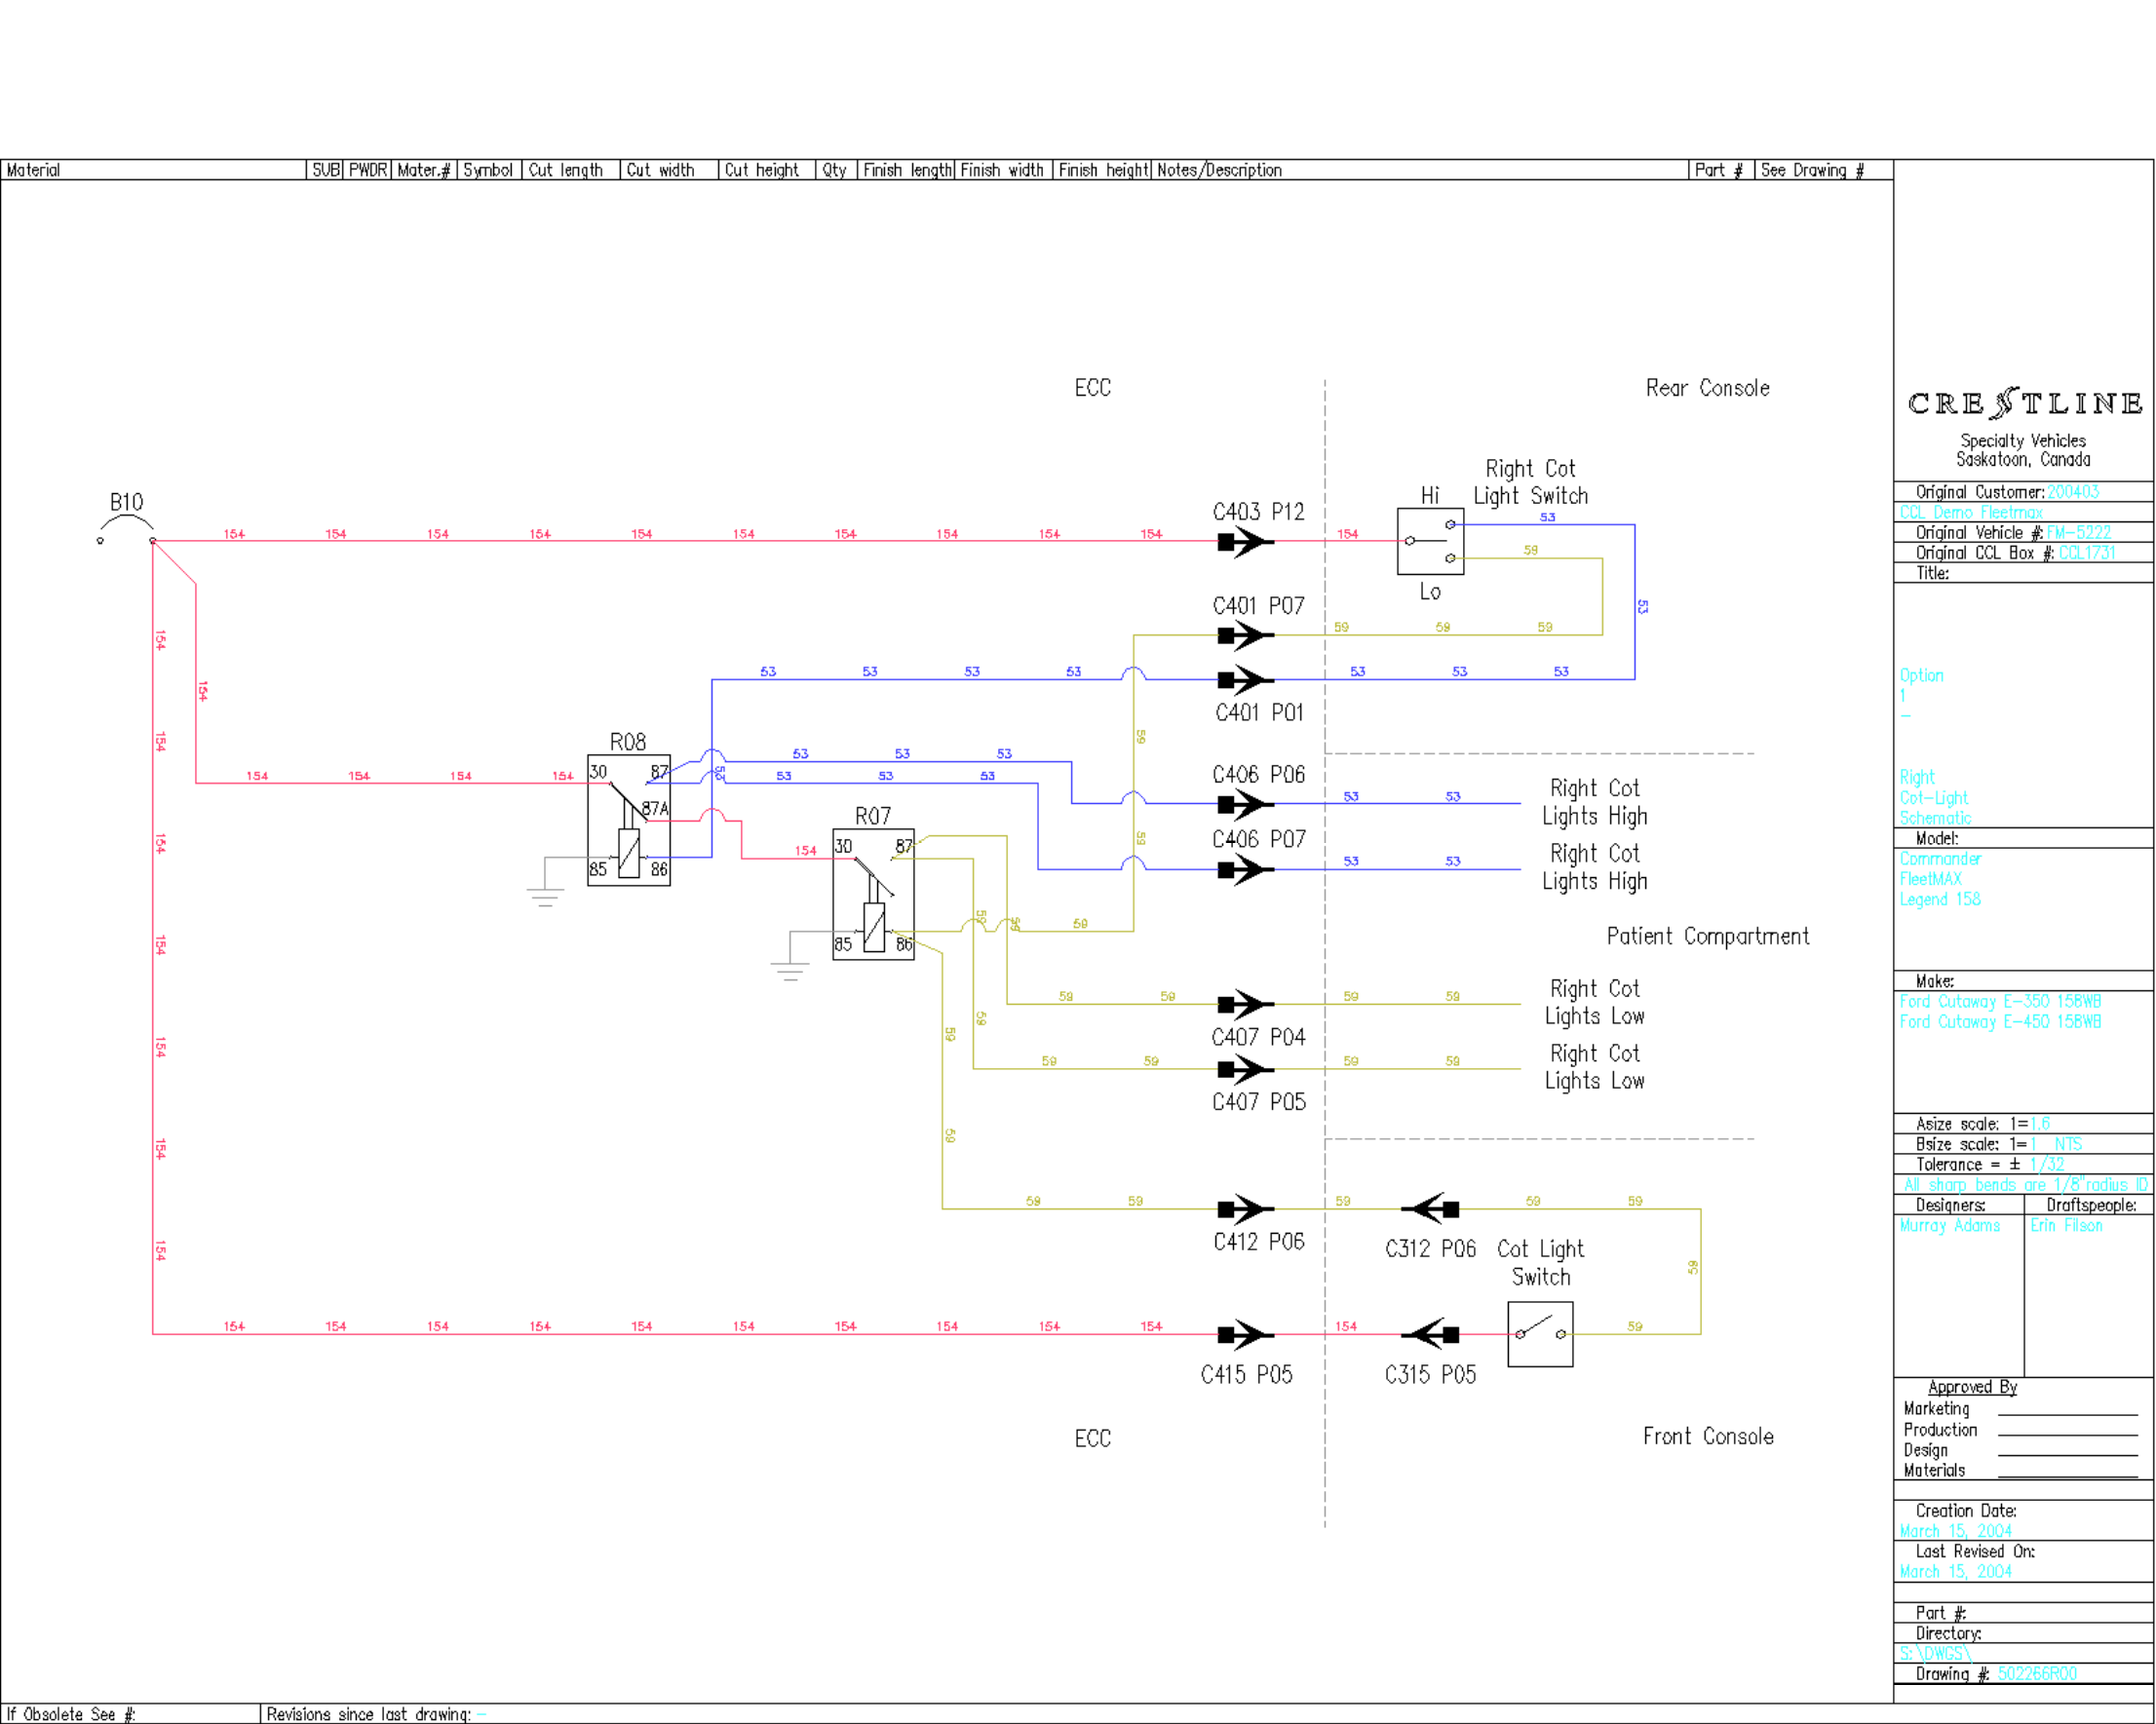2156x1724 pixels.
Task: Select the 'Right Cot Lights High' label beside C406 P06
Action: pos(1594,802)
